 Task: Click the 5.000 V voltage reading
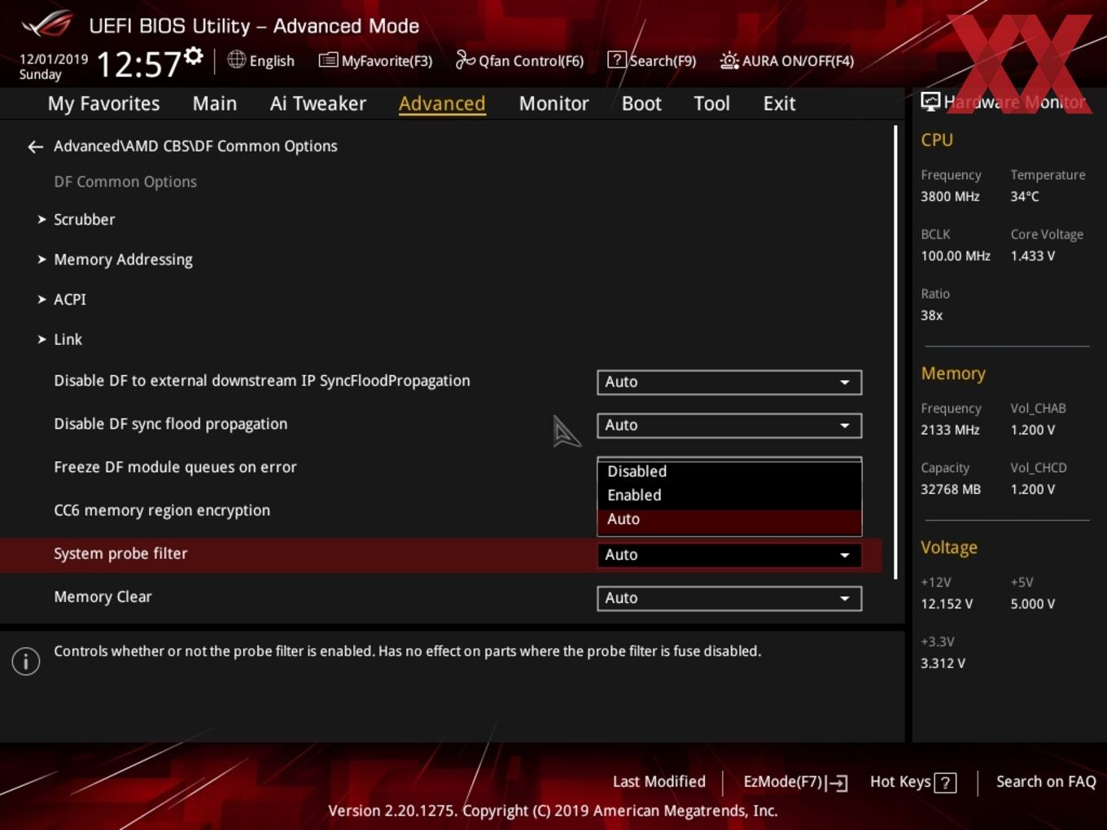pos(1033,605)
